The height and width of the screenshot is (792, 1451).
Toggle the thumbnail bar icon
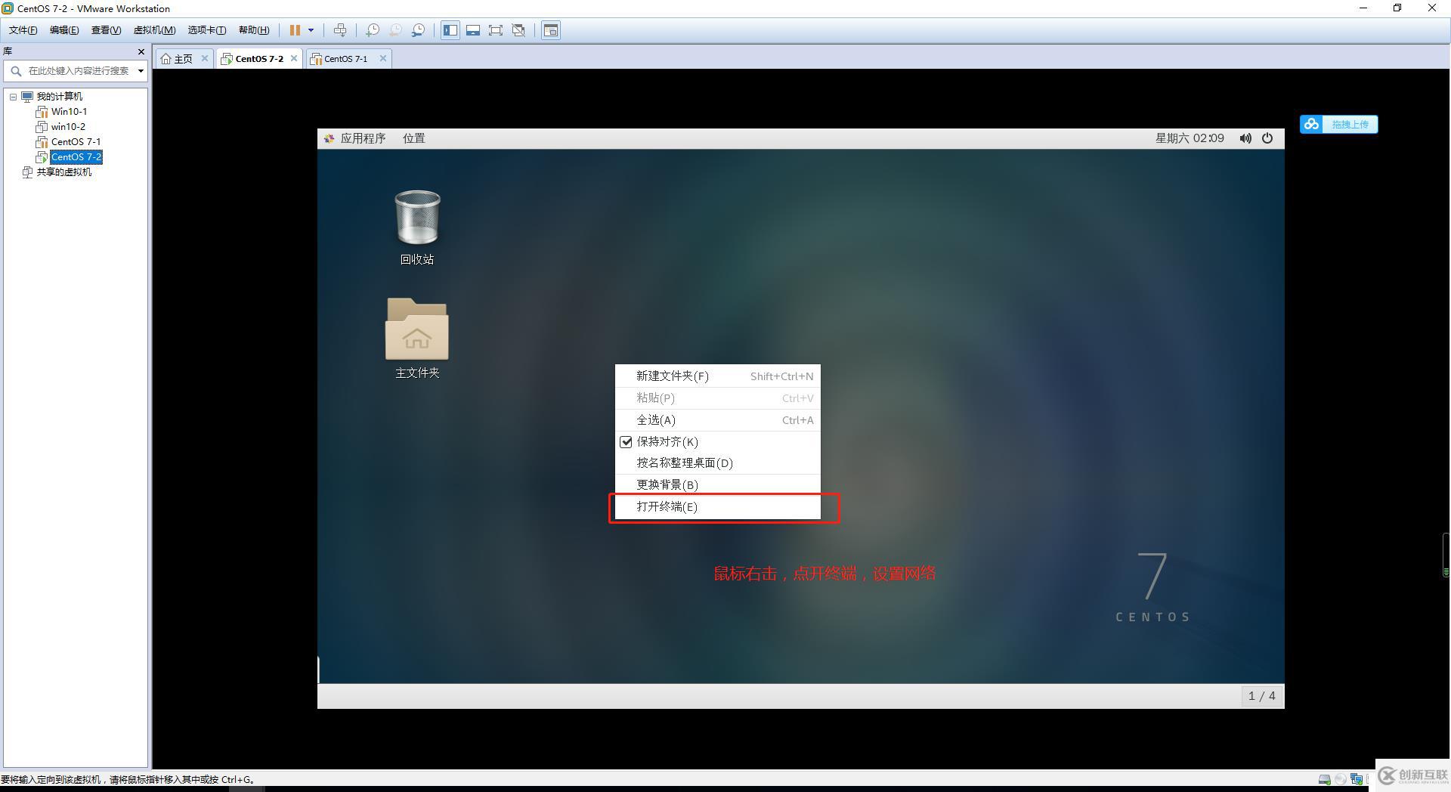coord(473,30)
